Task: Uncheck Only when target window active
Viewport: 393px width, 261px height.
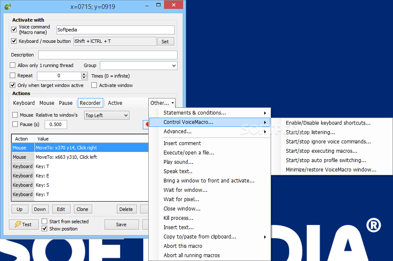Action: [12, 85]
